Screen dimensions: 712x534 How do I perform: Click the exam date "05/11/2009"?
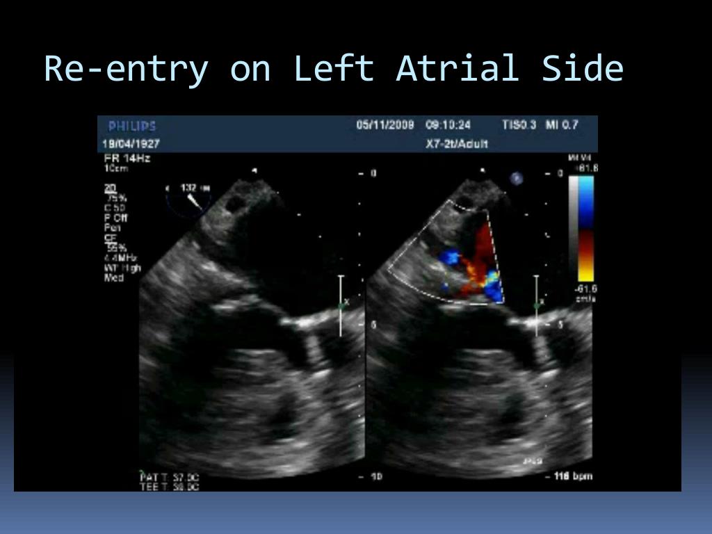tap(385, 124)
